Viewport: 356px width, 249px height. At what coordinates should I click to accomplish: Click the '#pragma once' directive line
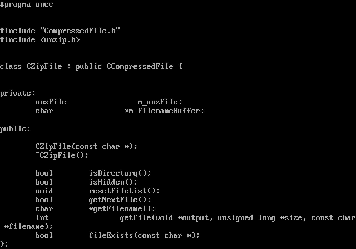pyautogui.click(x=26, y=5)
